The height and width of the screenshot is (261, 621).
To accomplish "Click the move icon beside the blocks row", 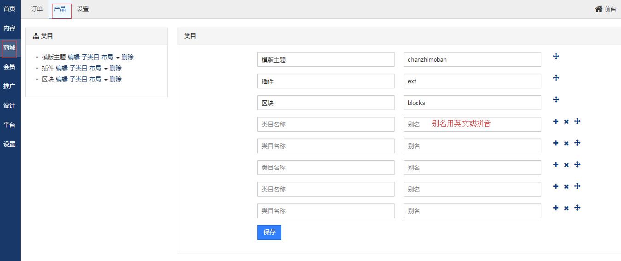I will point(556,99).
